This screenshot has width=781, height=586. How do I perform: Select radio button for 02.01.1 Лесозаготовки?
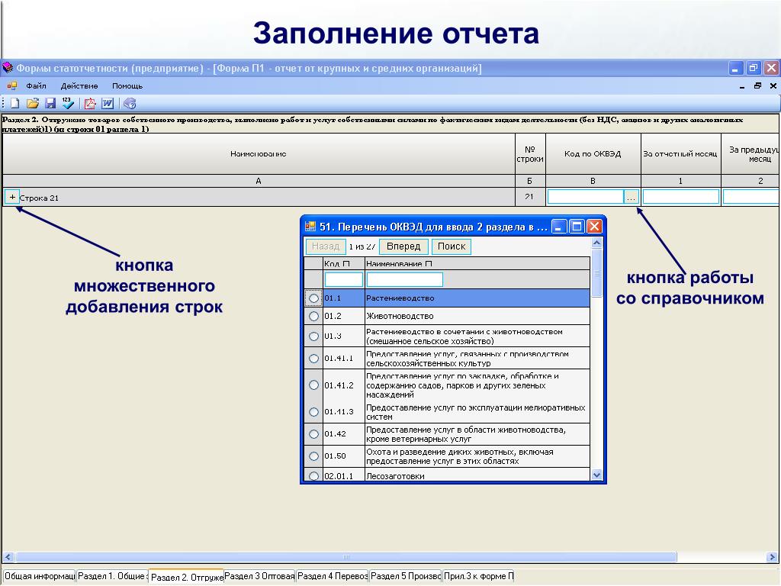click(x=313, y=476)
